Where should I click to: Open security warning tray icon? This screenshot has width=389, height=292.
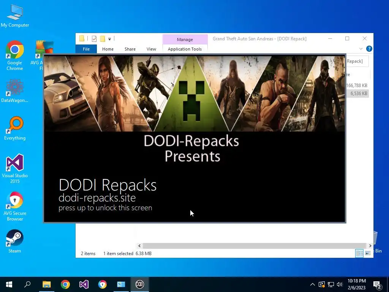[322, 284]
